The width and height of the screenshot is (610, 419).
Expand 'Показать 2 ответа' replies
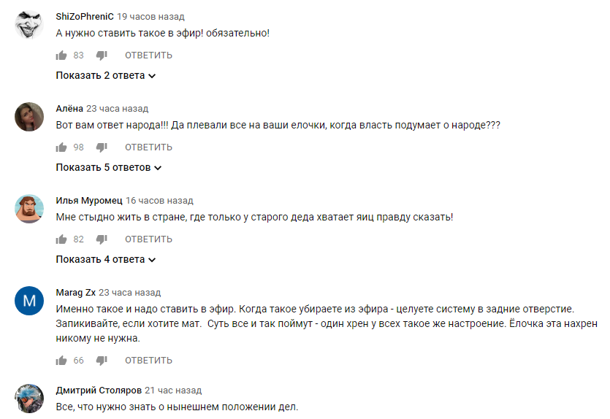click(x=106, y=75)
